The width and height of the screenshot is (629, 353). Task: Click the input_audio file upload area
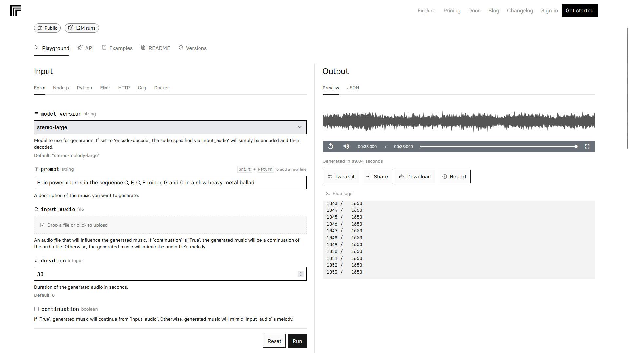170,225
